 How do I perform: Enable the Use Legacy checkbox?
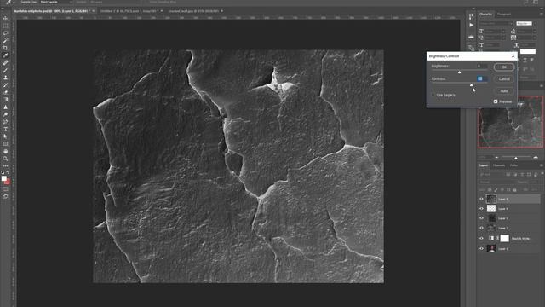[433, 95]
